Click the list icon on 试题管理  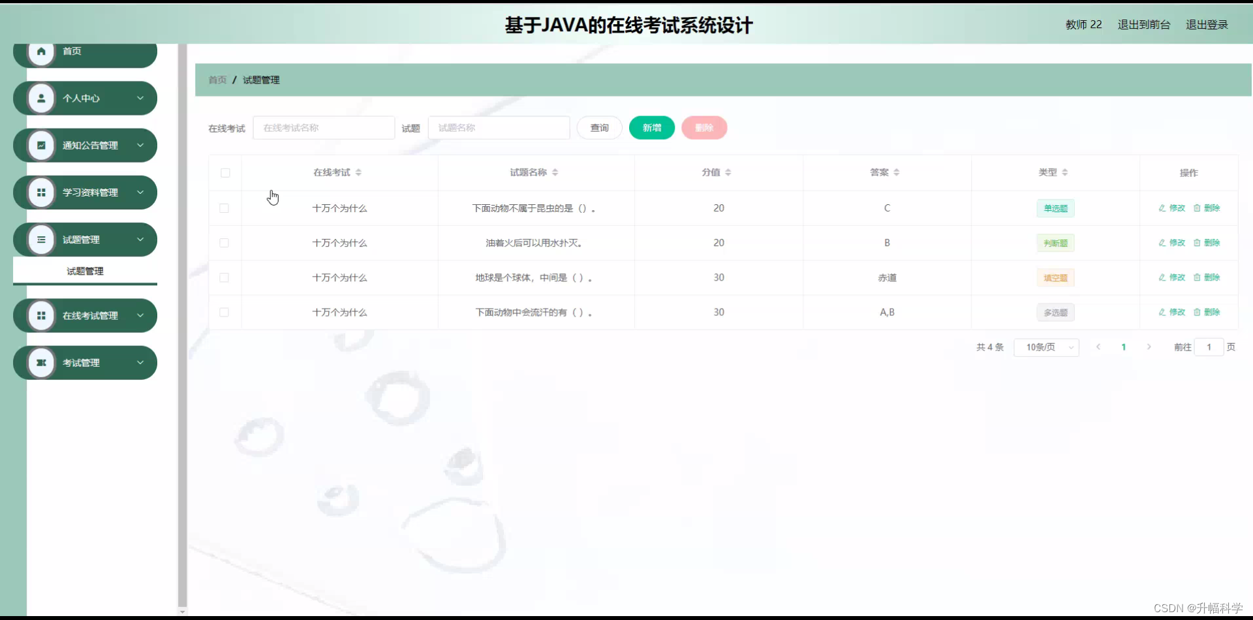click(41, 239)
